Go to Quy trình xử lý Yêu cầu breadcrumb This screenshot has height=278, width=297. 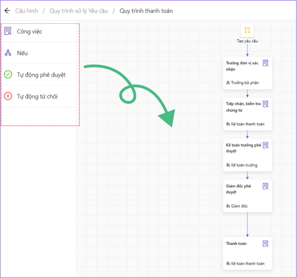[x=78, y=10]
